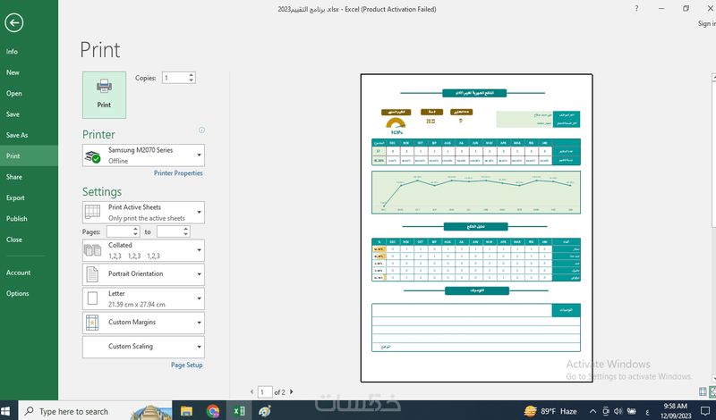Open Options in the sidebar
Image resolution: width=716 pixels, height=420 pixels.
click(17, 293)
